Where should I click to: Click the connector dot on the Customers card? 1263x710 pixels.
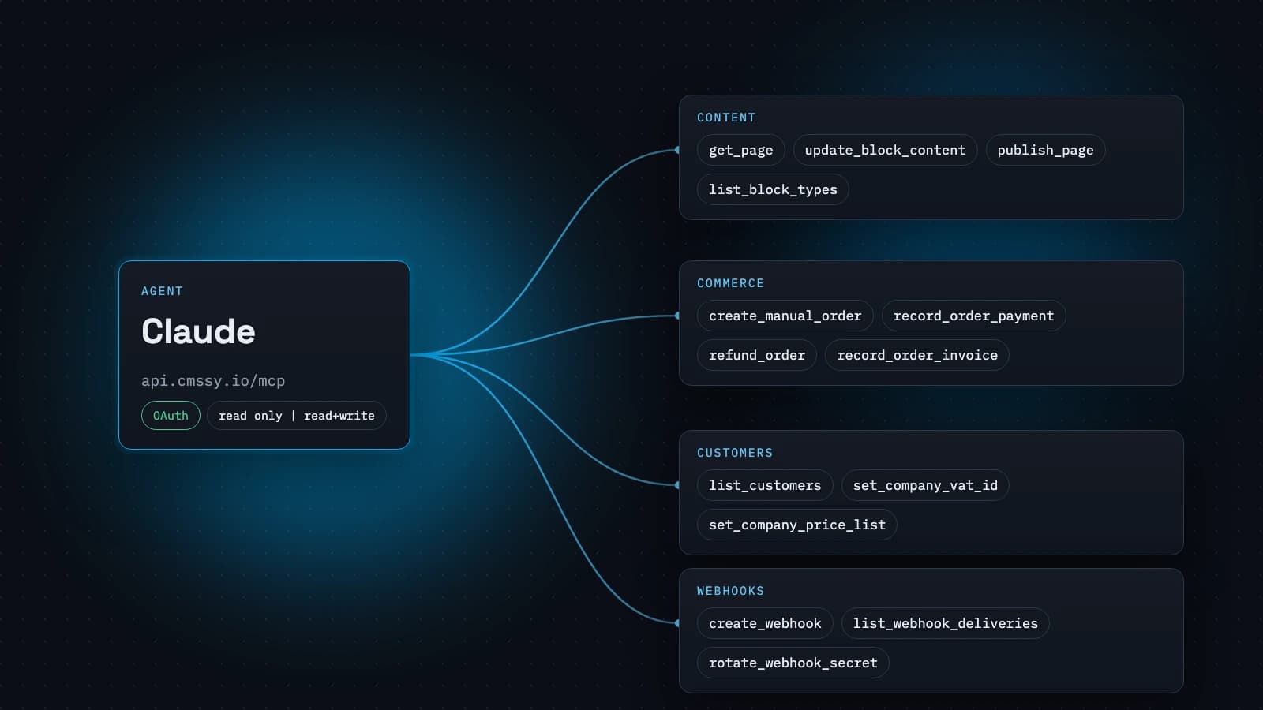pyautogui.click(x=678, y=485)
